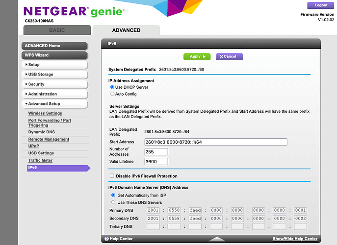
Task: Switch to the BASIC tab
Action: [57, 30]
